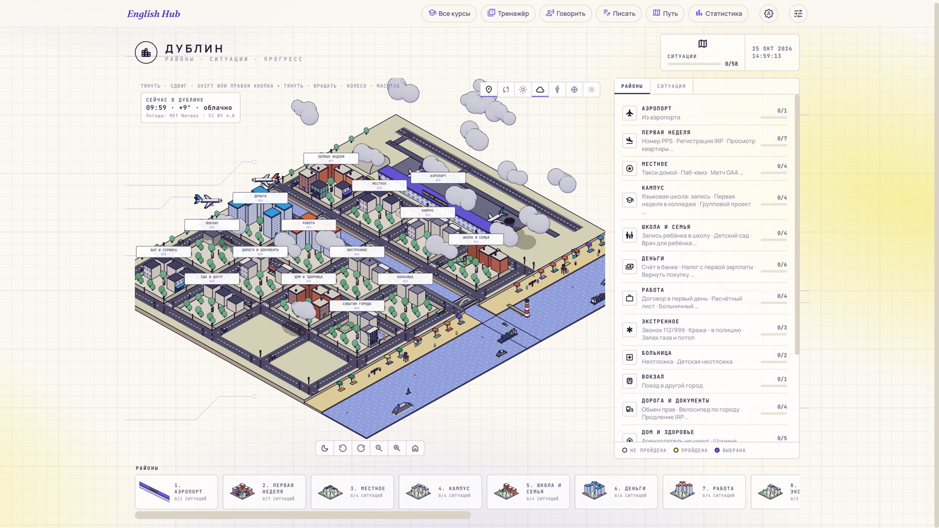Screen dimensions: 939x528
Task: Switch to night mode moon icon
Action: [325, 448]
